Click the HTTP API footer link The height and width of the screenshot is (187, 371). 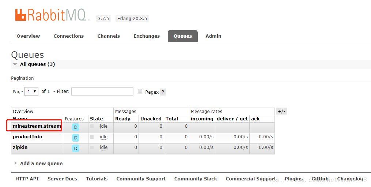point(27,179)
